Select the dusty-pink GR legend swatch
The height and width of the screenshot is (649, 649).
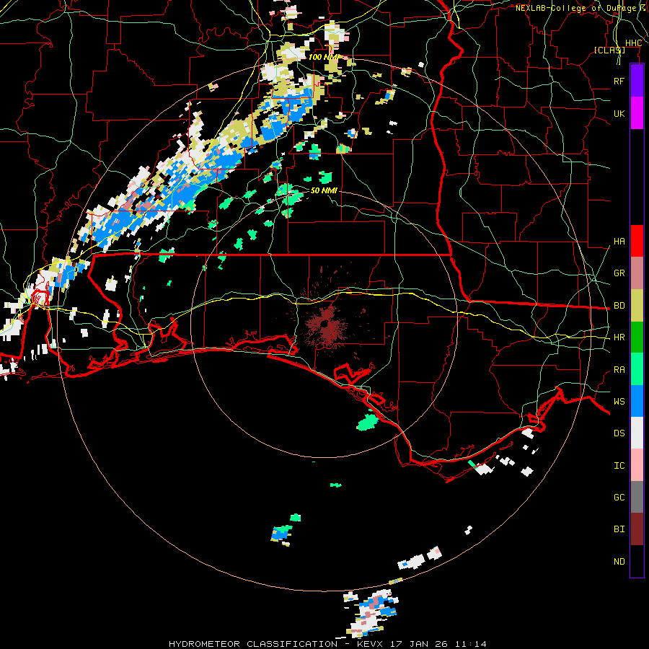(637, 273)
